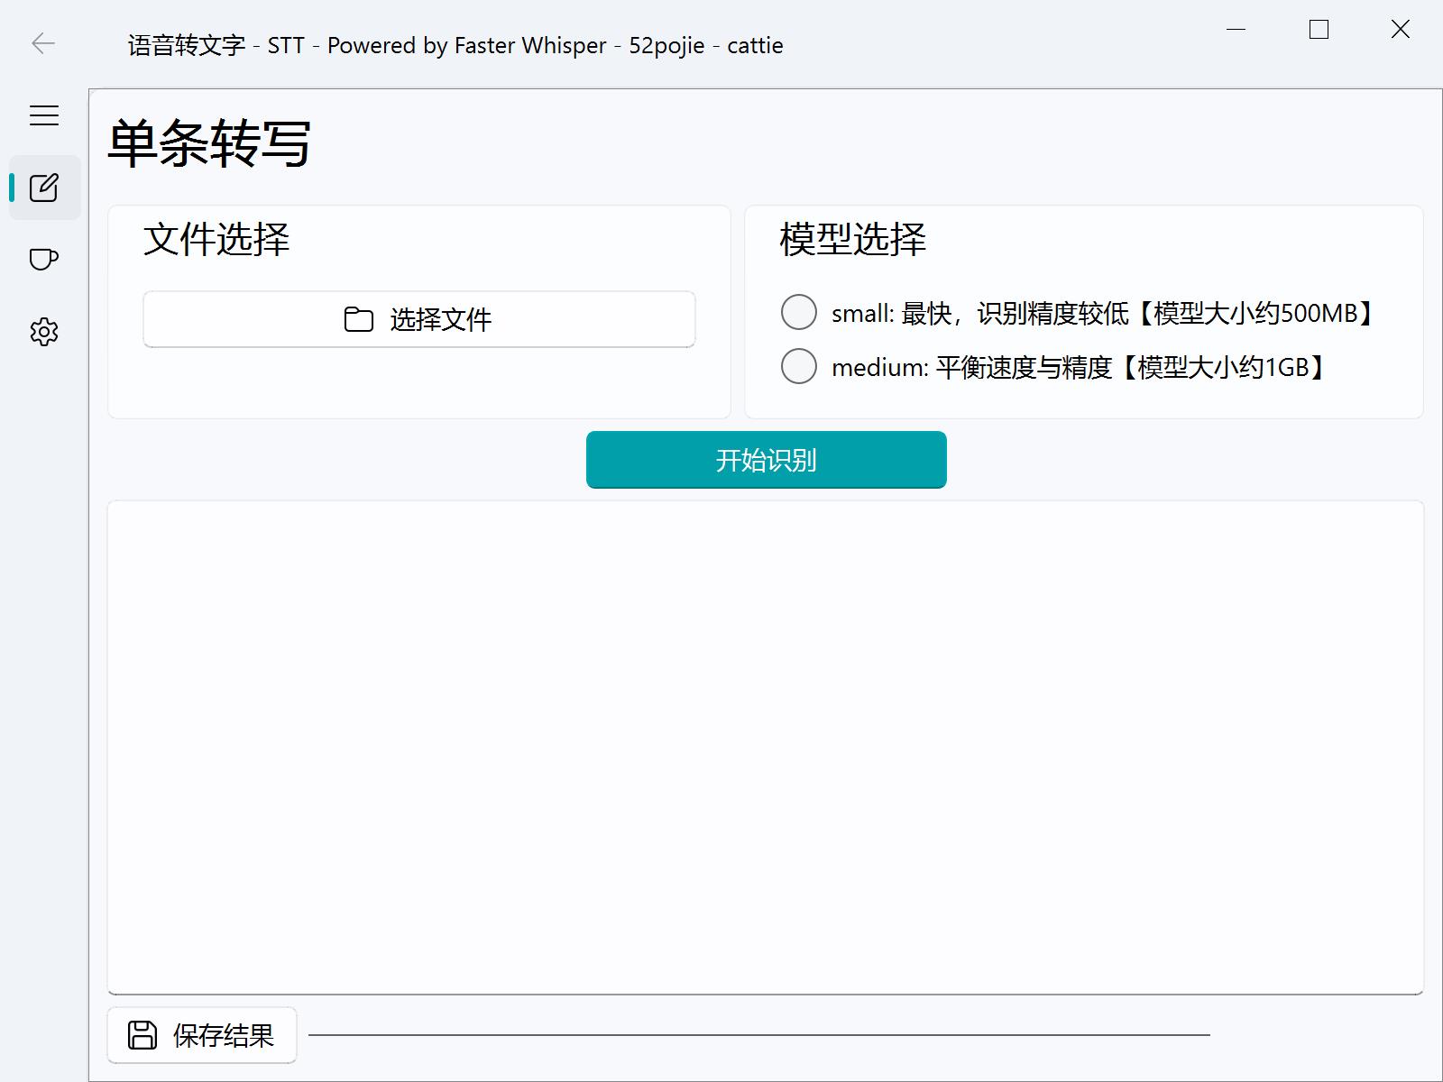Click the 模型选择 panel heading
The image size is (1443, 1082).
852,240
